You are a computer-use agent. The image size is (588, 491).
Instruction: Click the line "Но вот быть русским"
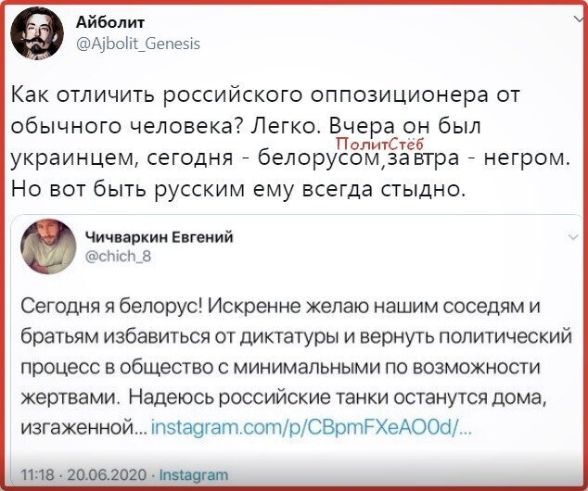(x=238, y=190)
